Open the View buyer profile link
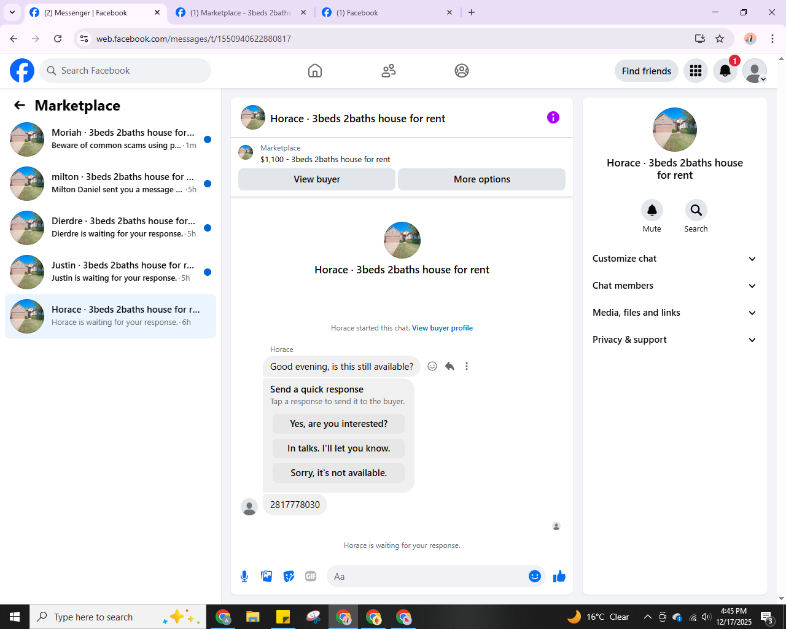This screenshot has height=629, width=786. (x=442, y=328)
